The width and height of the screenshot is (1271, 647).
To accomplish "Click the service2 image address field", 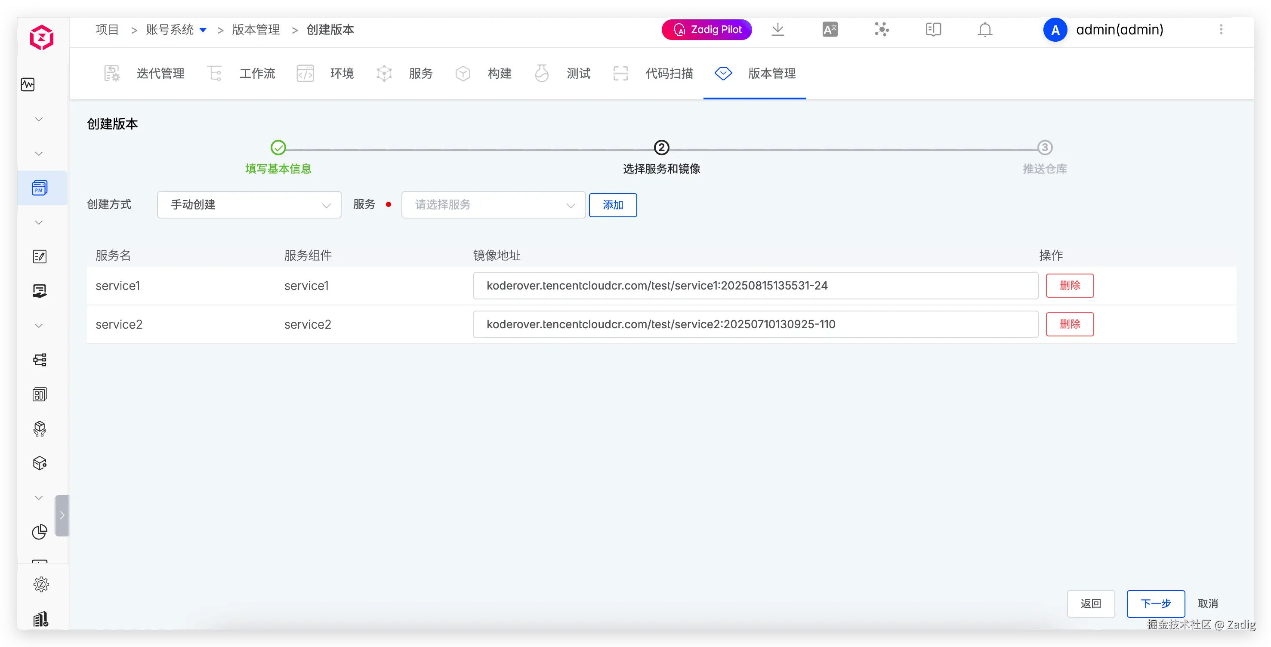I will (755, 324).
